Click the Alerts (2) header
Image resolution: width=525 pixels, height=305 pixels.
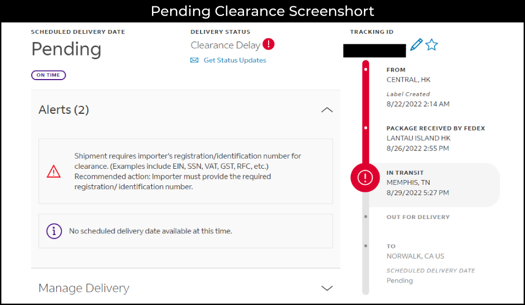point(64,110)
